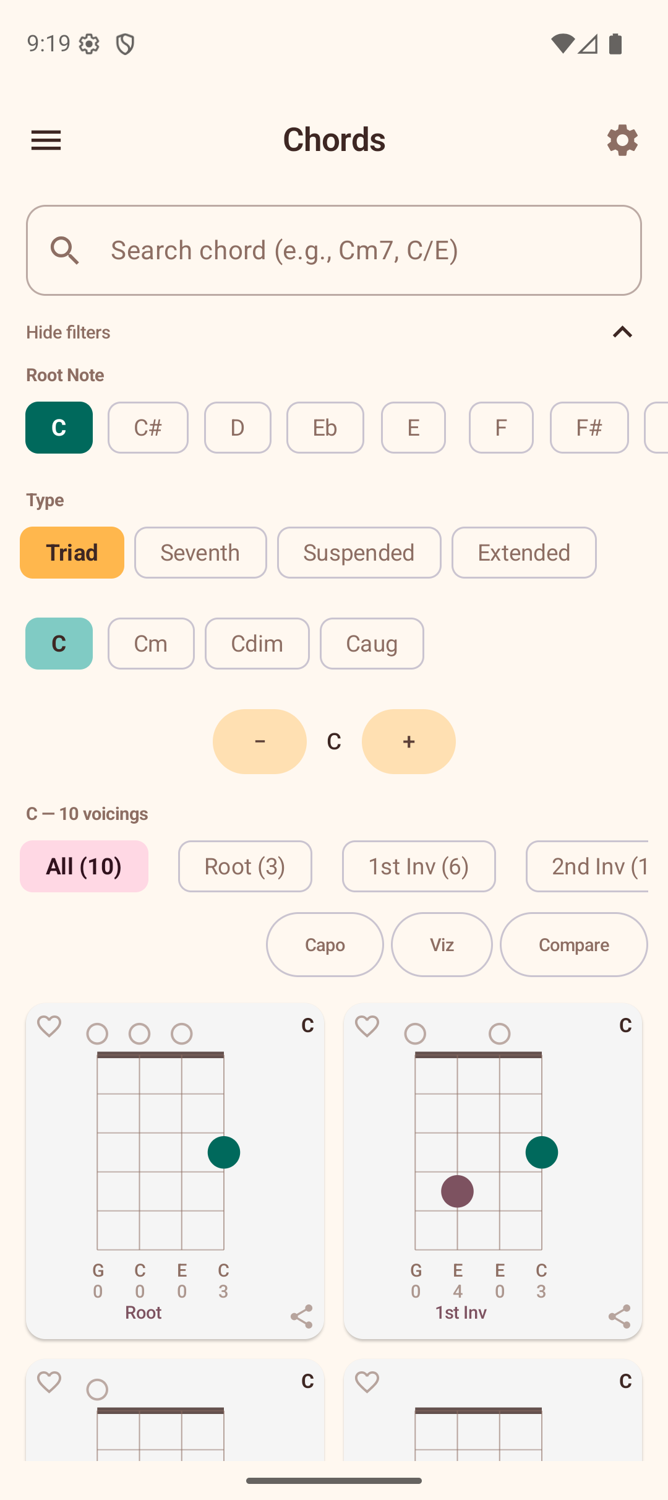668x1500 pixels.
Task: Switch to the All (10) voicings tab
Action: tap(84, 866)
